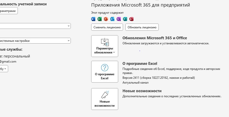The width and height of the screenshot is (229, 117).
Task: Click the OneNote app icon
Action: coord(119,19)
